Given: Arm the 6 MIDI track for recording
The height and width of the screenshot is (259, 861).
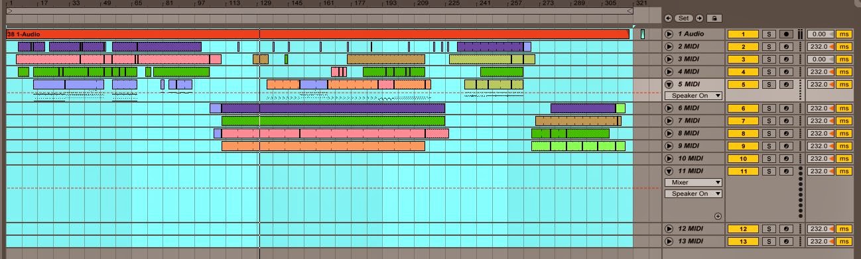Looking at the screenshot, I should [787, 108].
